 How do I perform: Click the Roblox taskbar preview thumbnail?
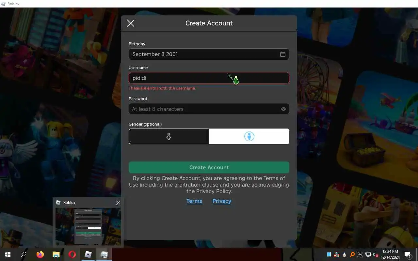88,226
